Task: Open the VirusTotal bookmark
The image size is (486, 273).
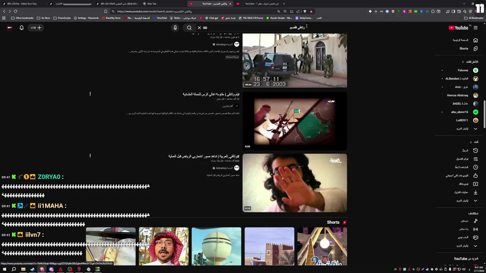Action: pyautogui.click(x=160, y=18)
